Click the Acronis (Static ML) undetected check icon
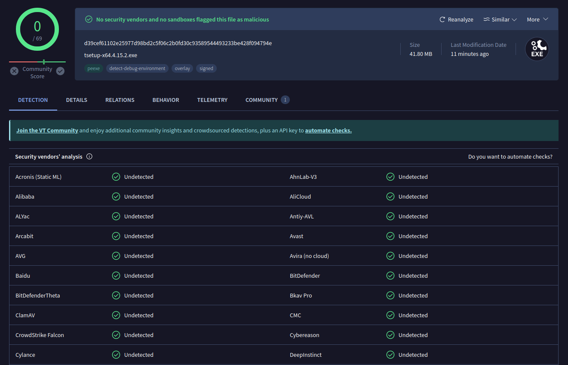 [116, 177]
